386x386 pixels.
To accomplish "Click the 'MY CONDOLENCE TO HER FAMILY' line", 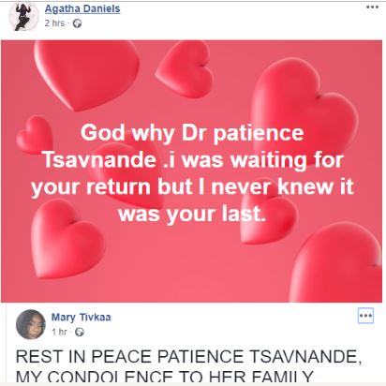I will coord(164,376).
